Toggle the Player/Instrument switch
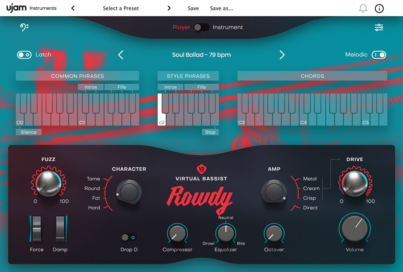403x272 pixels. [201, 27]
